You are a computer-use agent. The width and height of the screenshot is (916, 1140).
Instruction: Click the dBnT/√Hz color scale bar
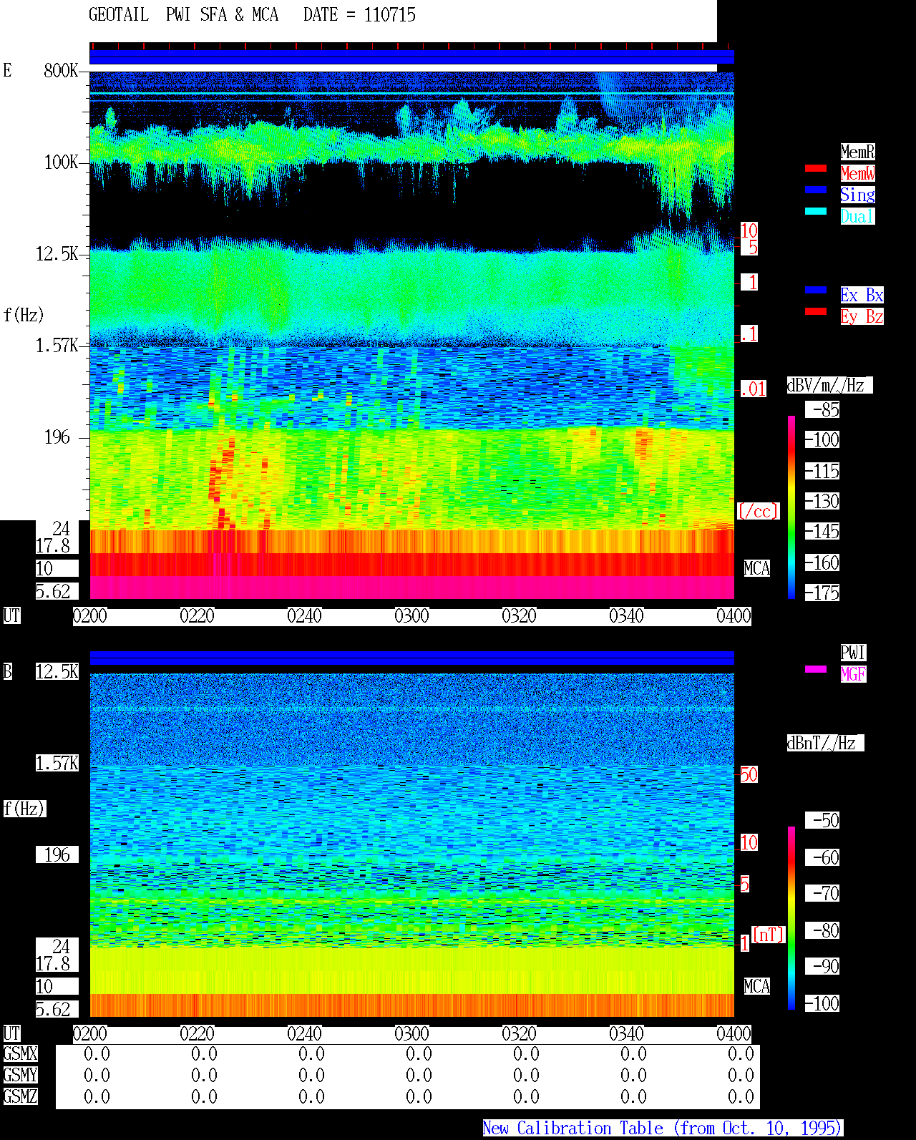click(791, 918)
